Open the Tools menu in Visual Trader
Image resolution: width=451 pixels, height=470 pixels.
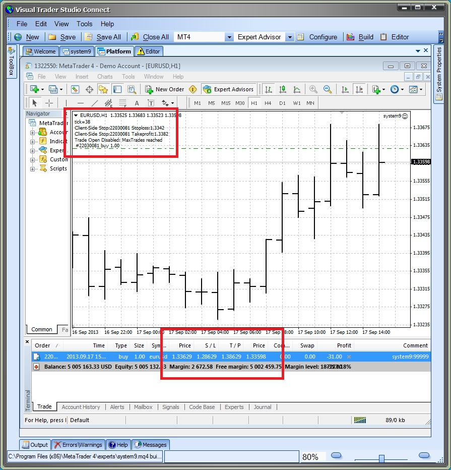85,24
